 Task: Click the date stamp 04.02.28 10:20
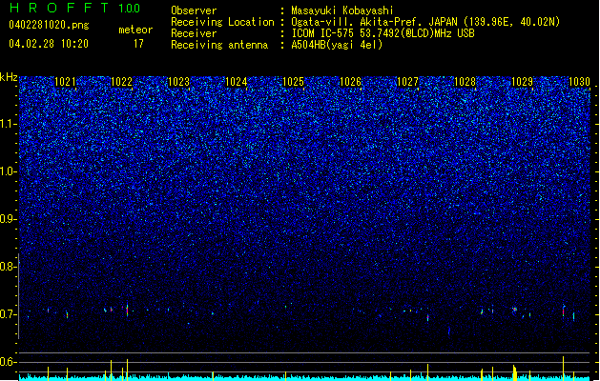point(49,44)
